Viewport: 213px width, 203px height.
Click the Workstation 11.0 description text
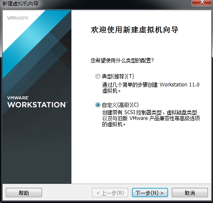pos(179,85)
